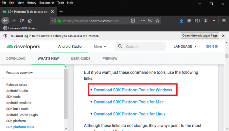
Task: Open the File menu
Action: [x=4, y=3]
